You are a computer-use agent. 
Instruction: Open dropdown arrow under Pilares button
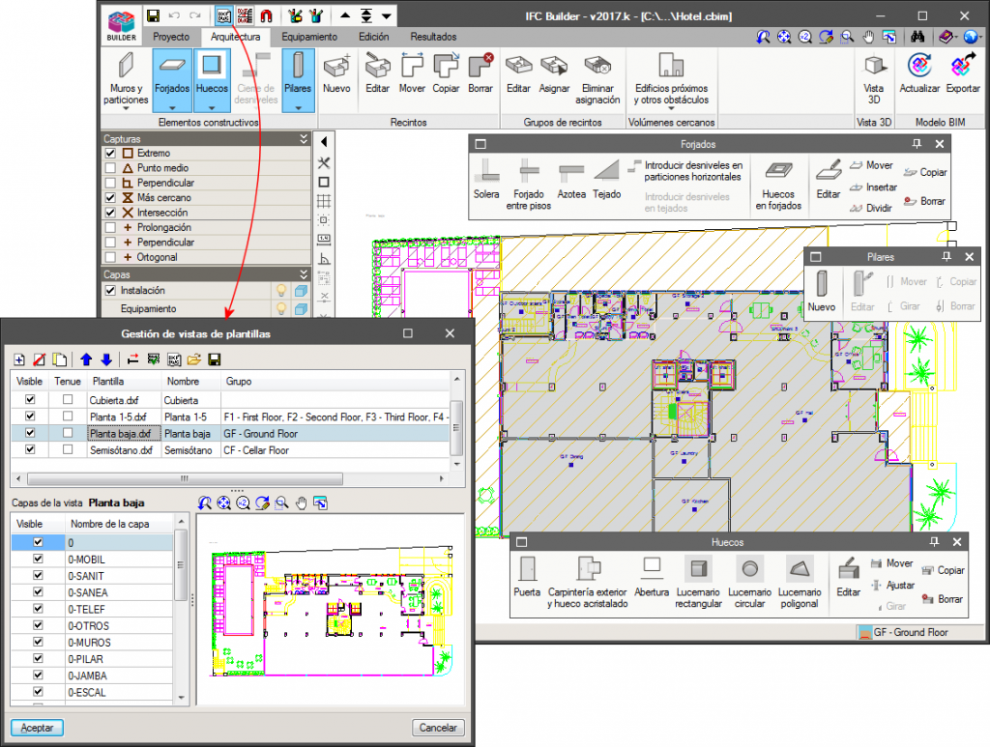(x=298, y=108)
